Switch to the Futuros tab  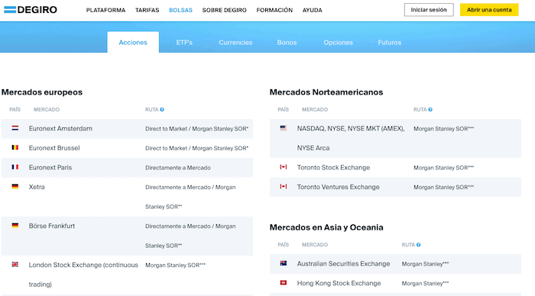click(x=389, y=43)
